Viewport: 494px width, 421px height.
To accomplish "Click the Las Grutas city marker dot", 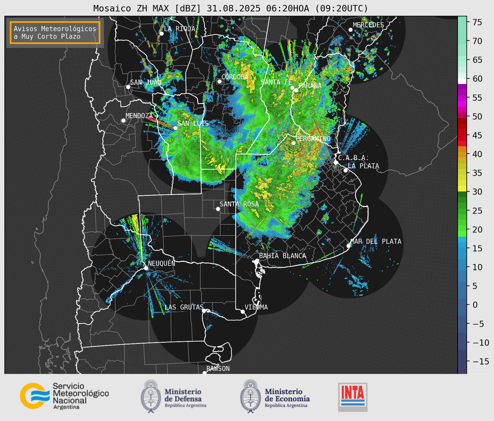I will (x=204, y=311).
